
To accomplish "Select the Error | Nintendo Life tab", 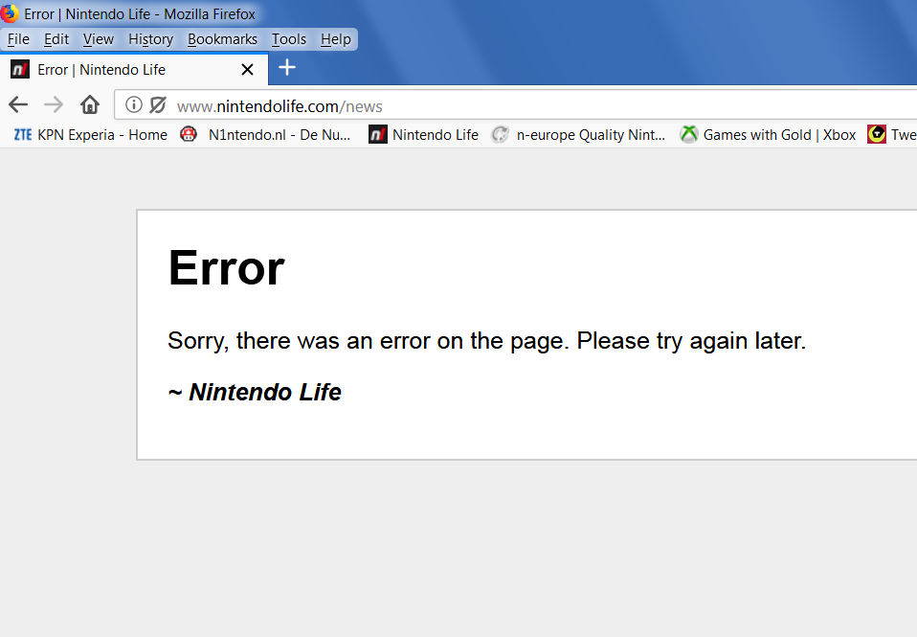I will tap(134, 70).
